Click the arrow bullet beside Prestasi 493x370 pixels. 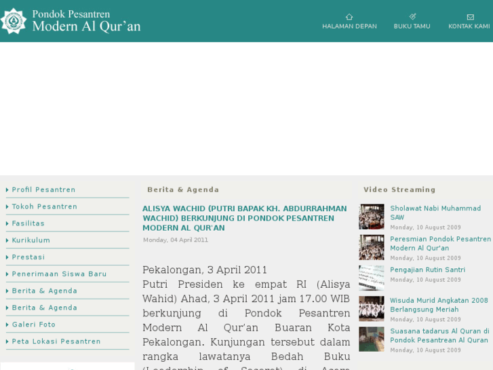[x=7, y=257]
